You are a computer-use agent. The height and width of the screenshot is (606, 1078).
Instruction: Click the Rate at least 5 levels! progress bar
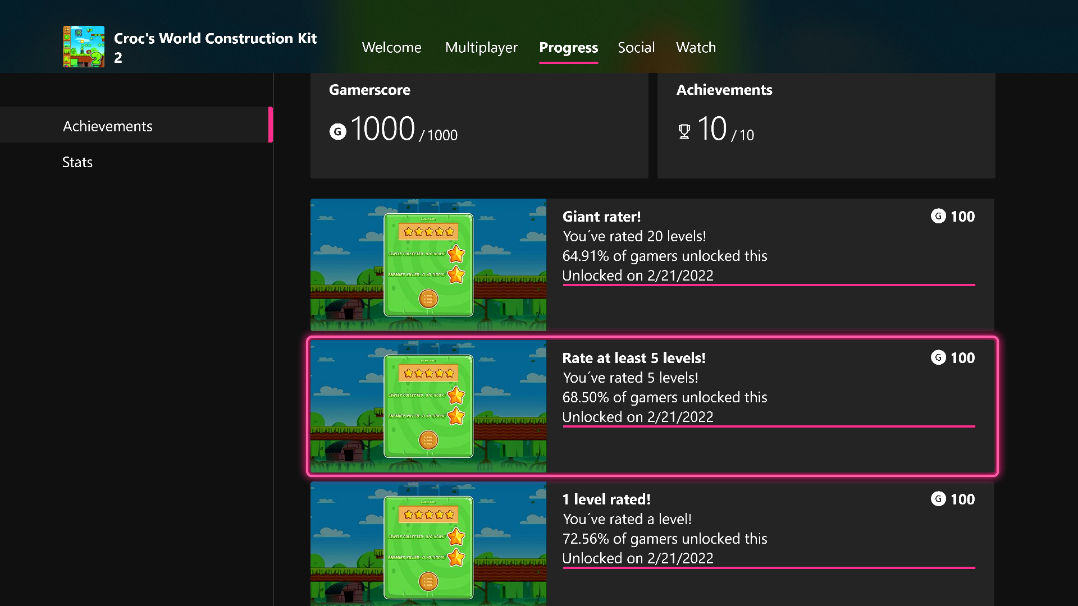(769, 426)
